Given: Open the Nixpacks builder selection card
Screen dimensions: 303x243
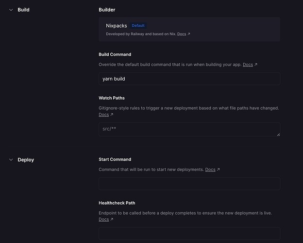Looking at the screenshot, I should [189, 29].
